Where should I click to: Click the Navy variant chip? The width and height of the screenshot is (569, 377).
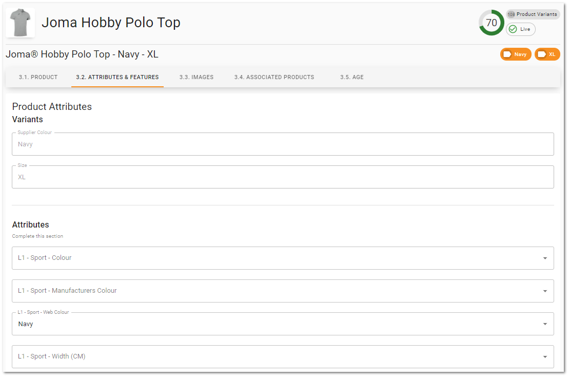click(516, 54)
